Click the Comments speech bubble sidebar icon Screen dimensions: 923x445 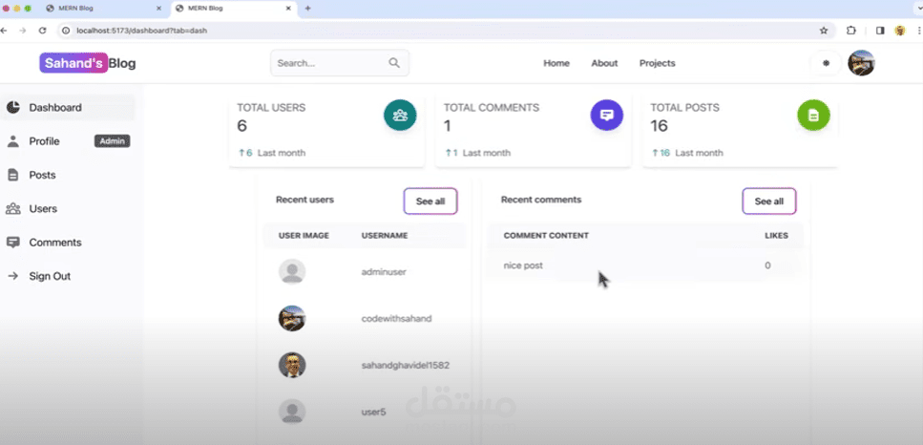[x=13, y=243]
